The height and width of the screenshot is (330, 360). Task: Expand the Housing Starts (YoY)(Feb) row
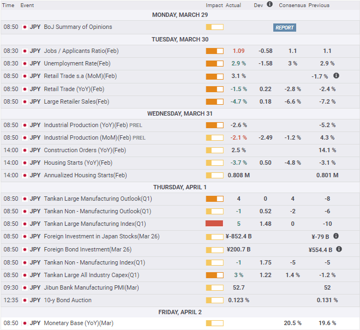pyautogui.click(x=180, y=163)
